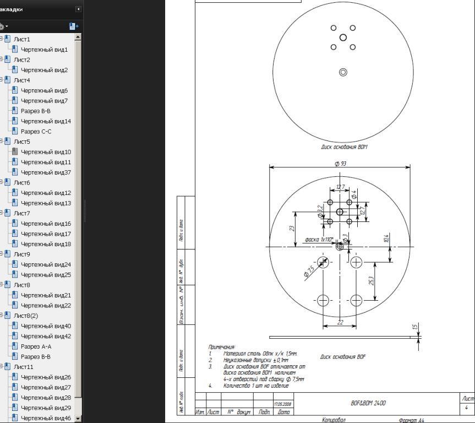475x423 pixels.
Task: Open the Чертежный вид11 bookmark
Action: pyautogui.click(x=46, y=162)
